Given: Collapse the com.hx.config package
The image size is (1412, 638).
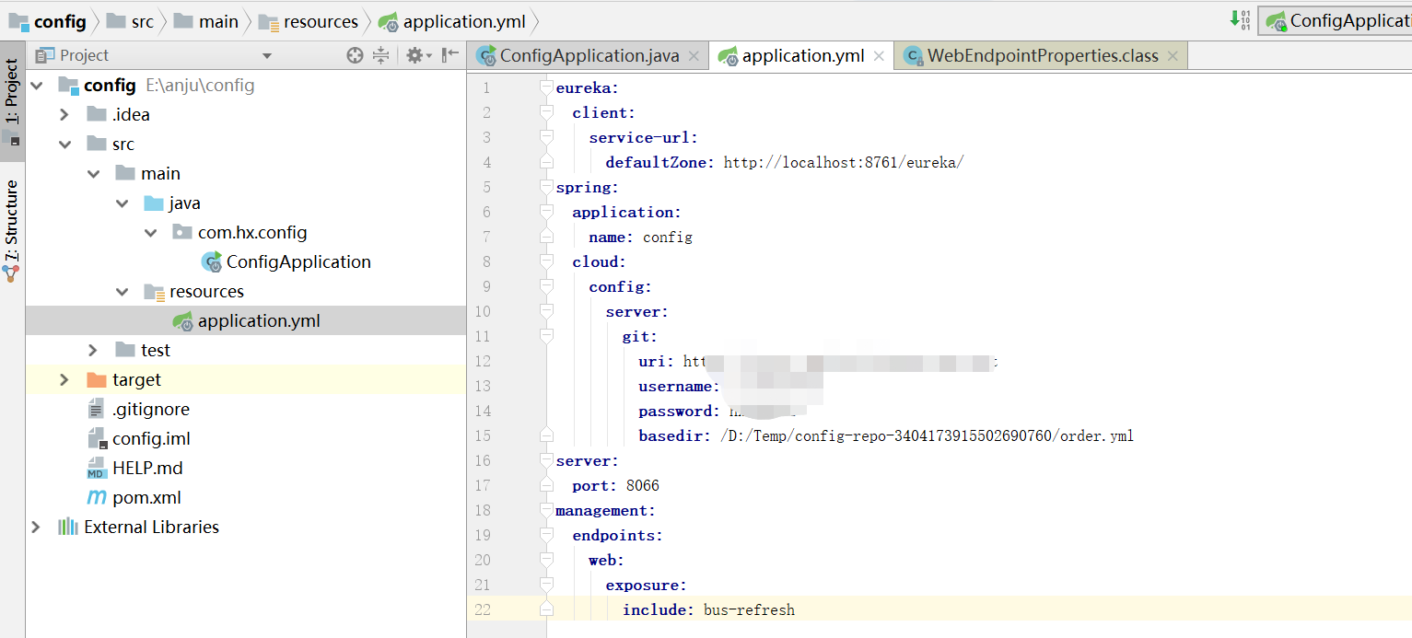Looking at the screenshot, I should point(151,233).
